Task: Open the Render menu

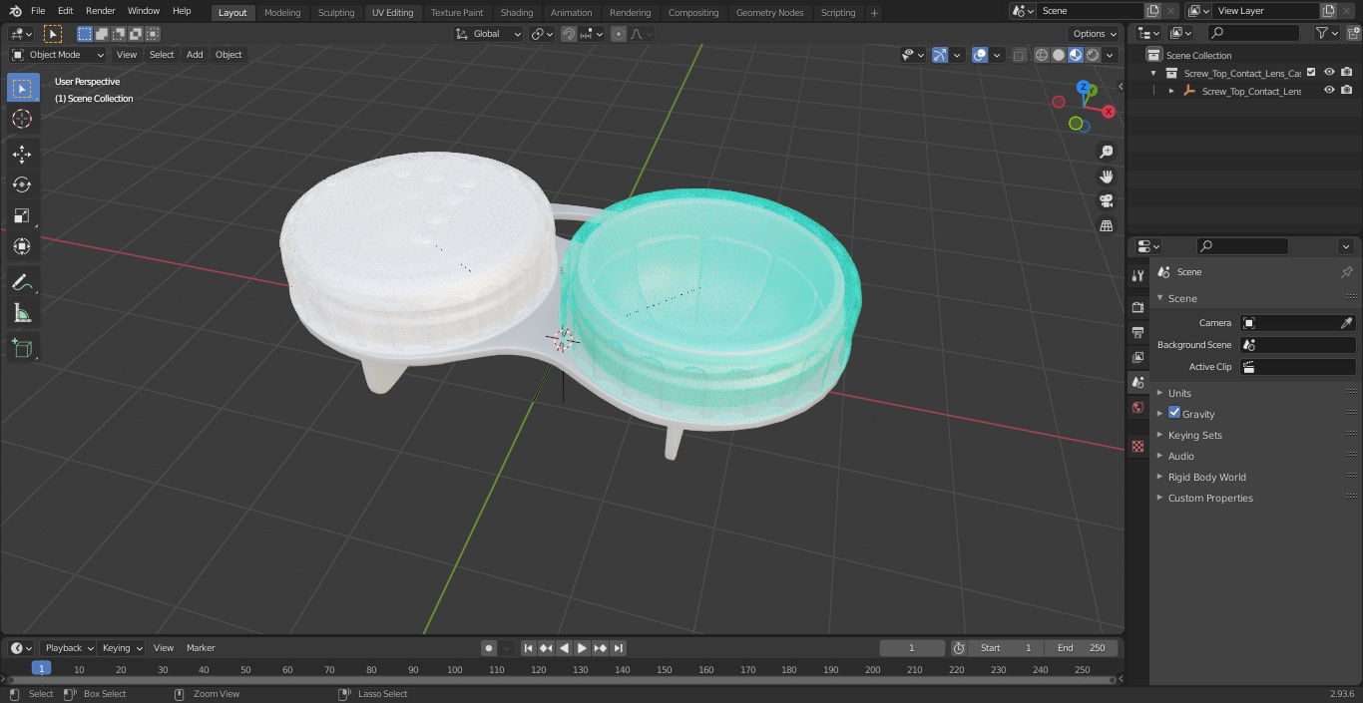Action: 100,11
